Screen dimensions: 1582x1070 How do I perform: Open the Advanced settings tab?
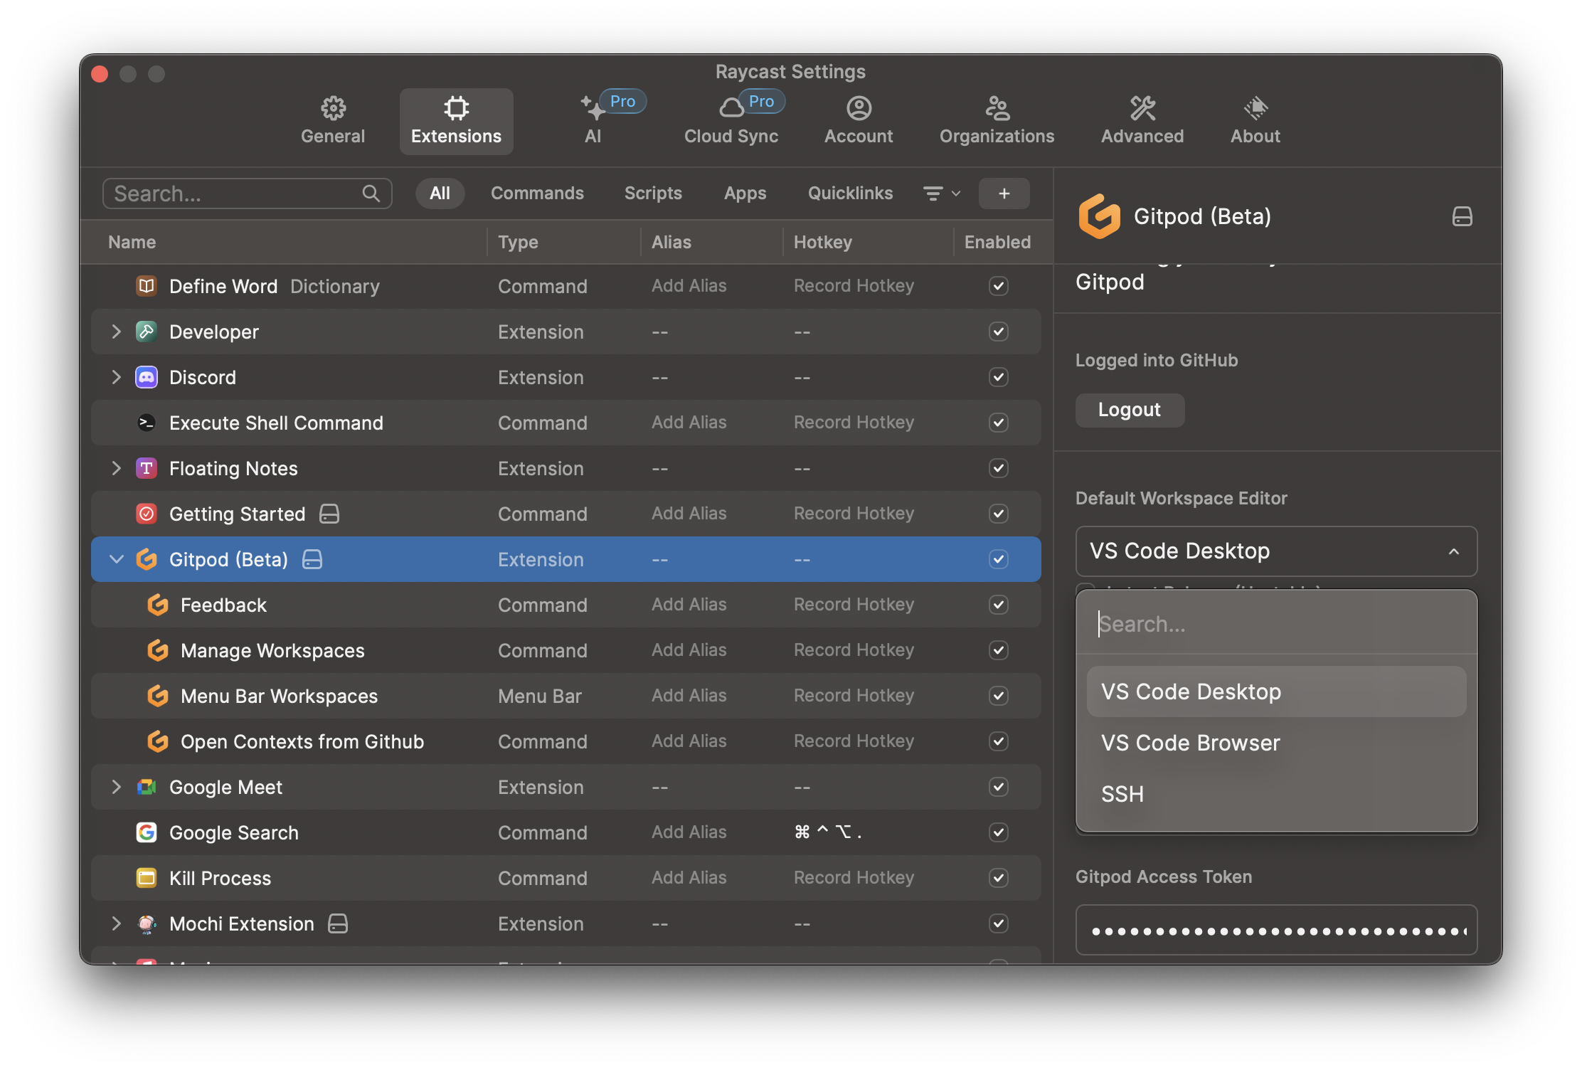coord(1142,121)
